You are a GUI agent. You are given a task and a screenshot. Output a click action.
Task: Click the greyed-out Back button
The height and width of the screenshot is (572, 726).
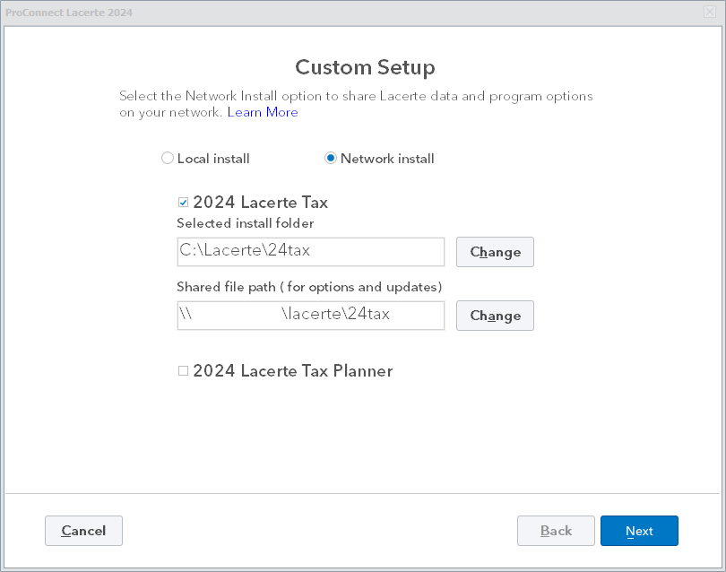click(x=556, y=531)
